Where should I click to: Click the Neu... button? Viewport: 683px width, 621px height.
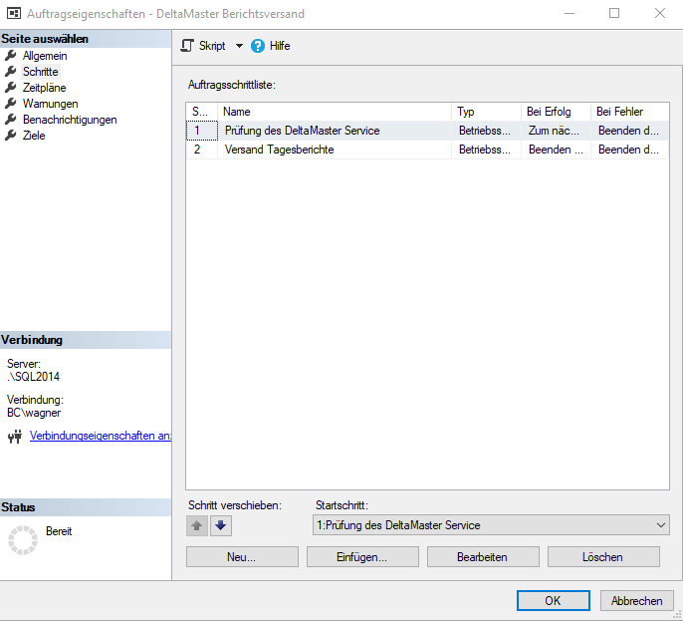[x=241, y=557]
